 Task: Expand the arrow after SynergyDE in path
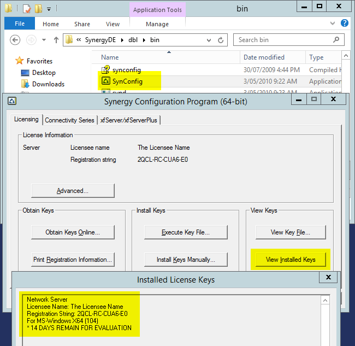tap(122, 40)
